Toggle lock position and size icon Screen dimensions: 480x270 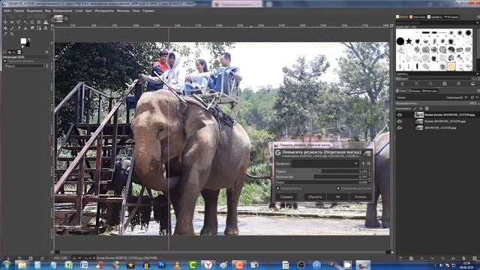coord(421,108)
